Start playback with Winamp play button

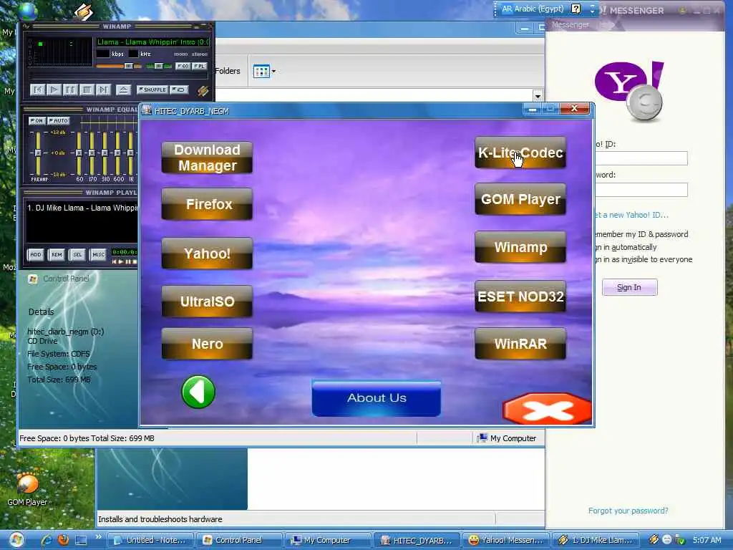(54, 90)
